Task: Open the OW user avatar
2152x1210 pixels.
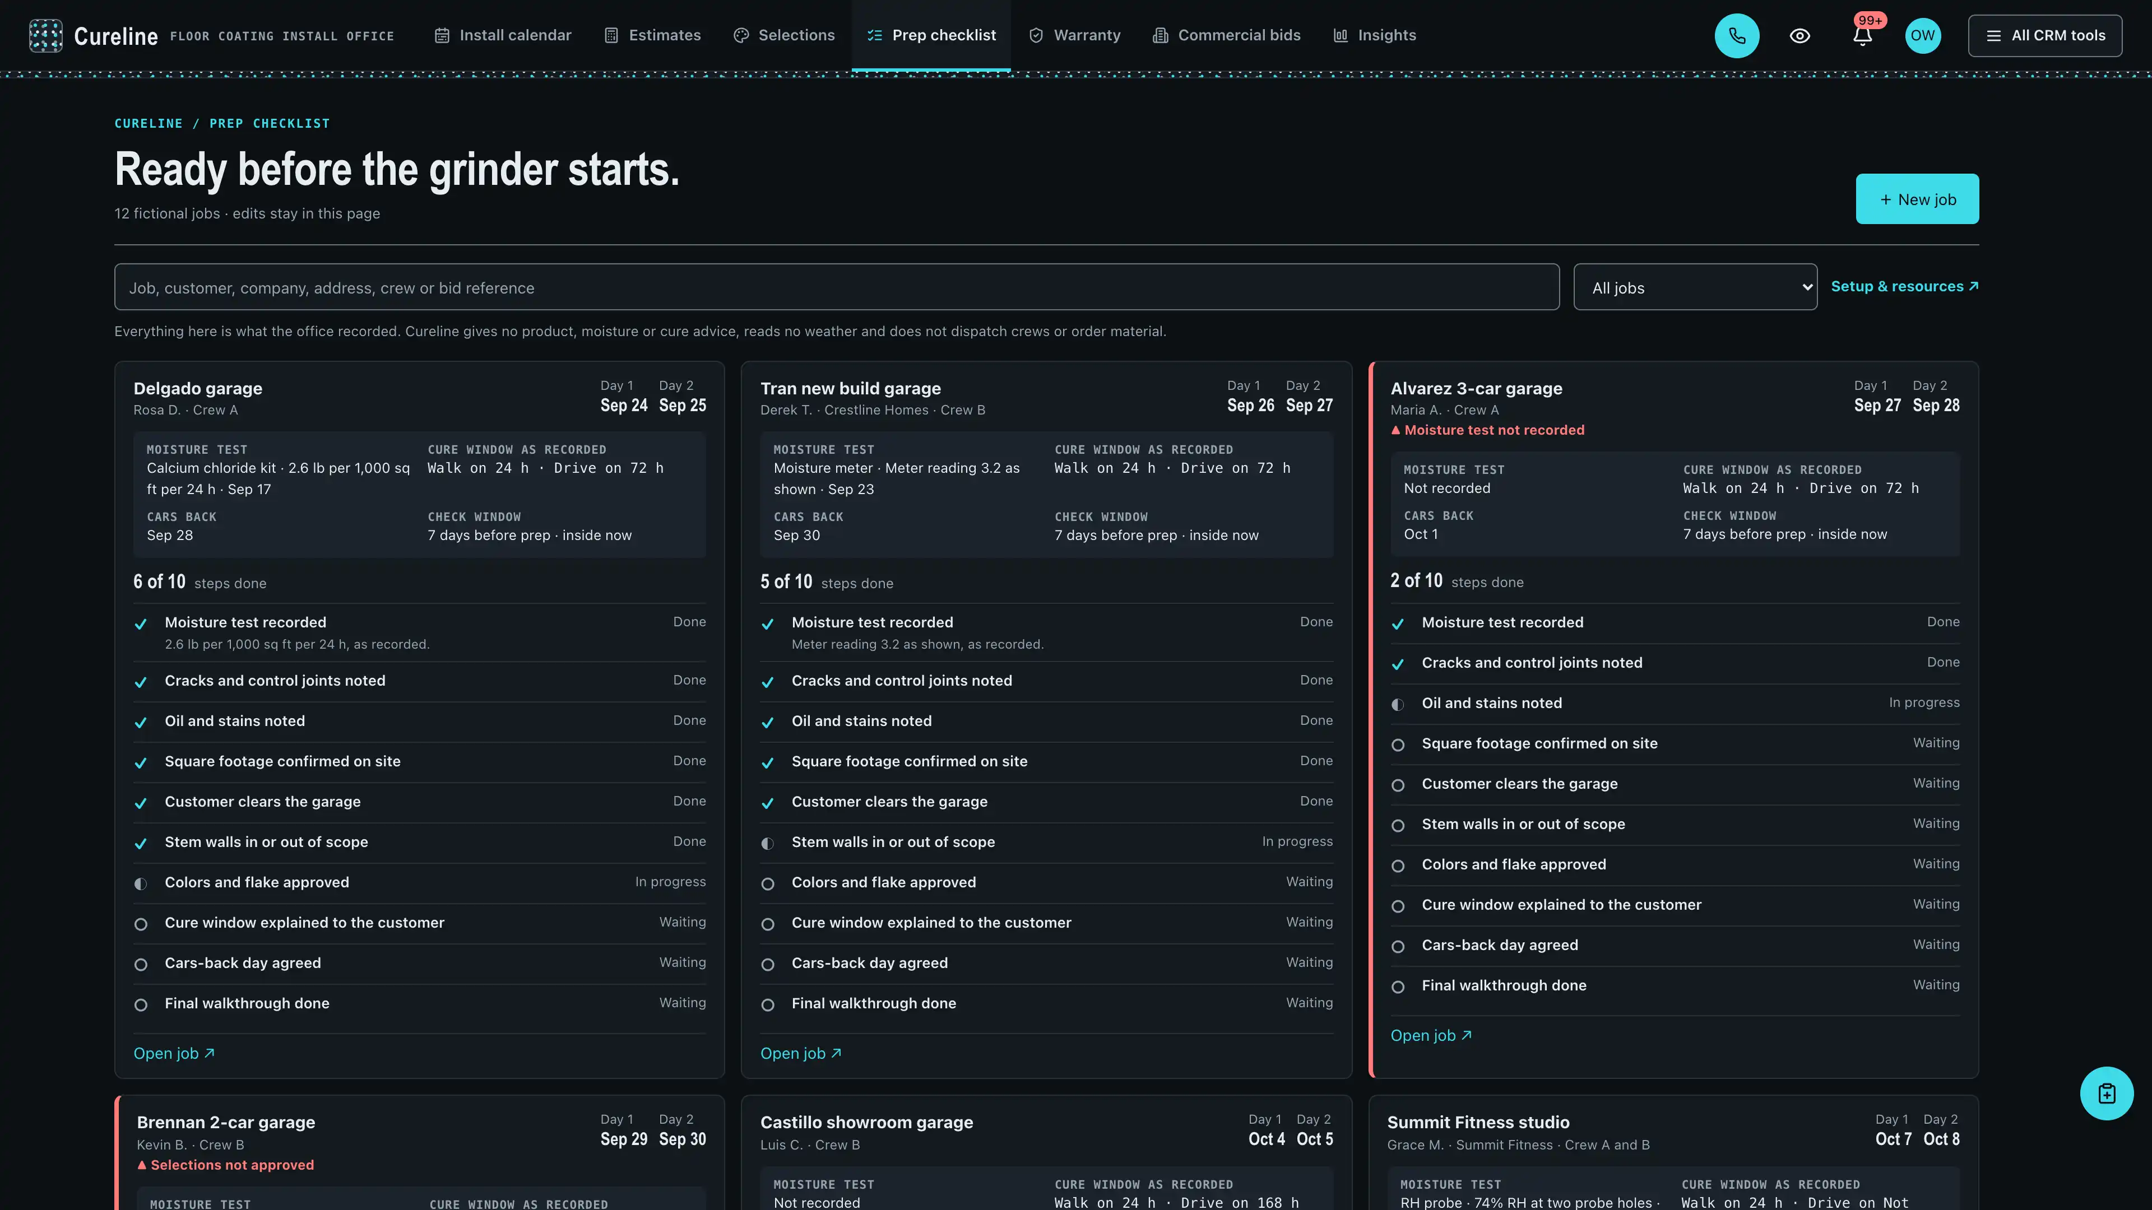Action: 1922,35
